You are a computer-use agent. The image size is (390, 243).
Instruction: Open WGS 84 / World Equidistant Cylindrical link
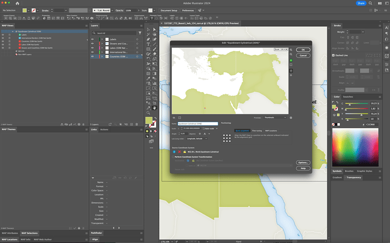click(203, 151)
